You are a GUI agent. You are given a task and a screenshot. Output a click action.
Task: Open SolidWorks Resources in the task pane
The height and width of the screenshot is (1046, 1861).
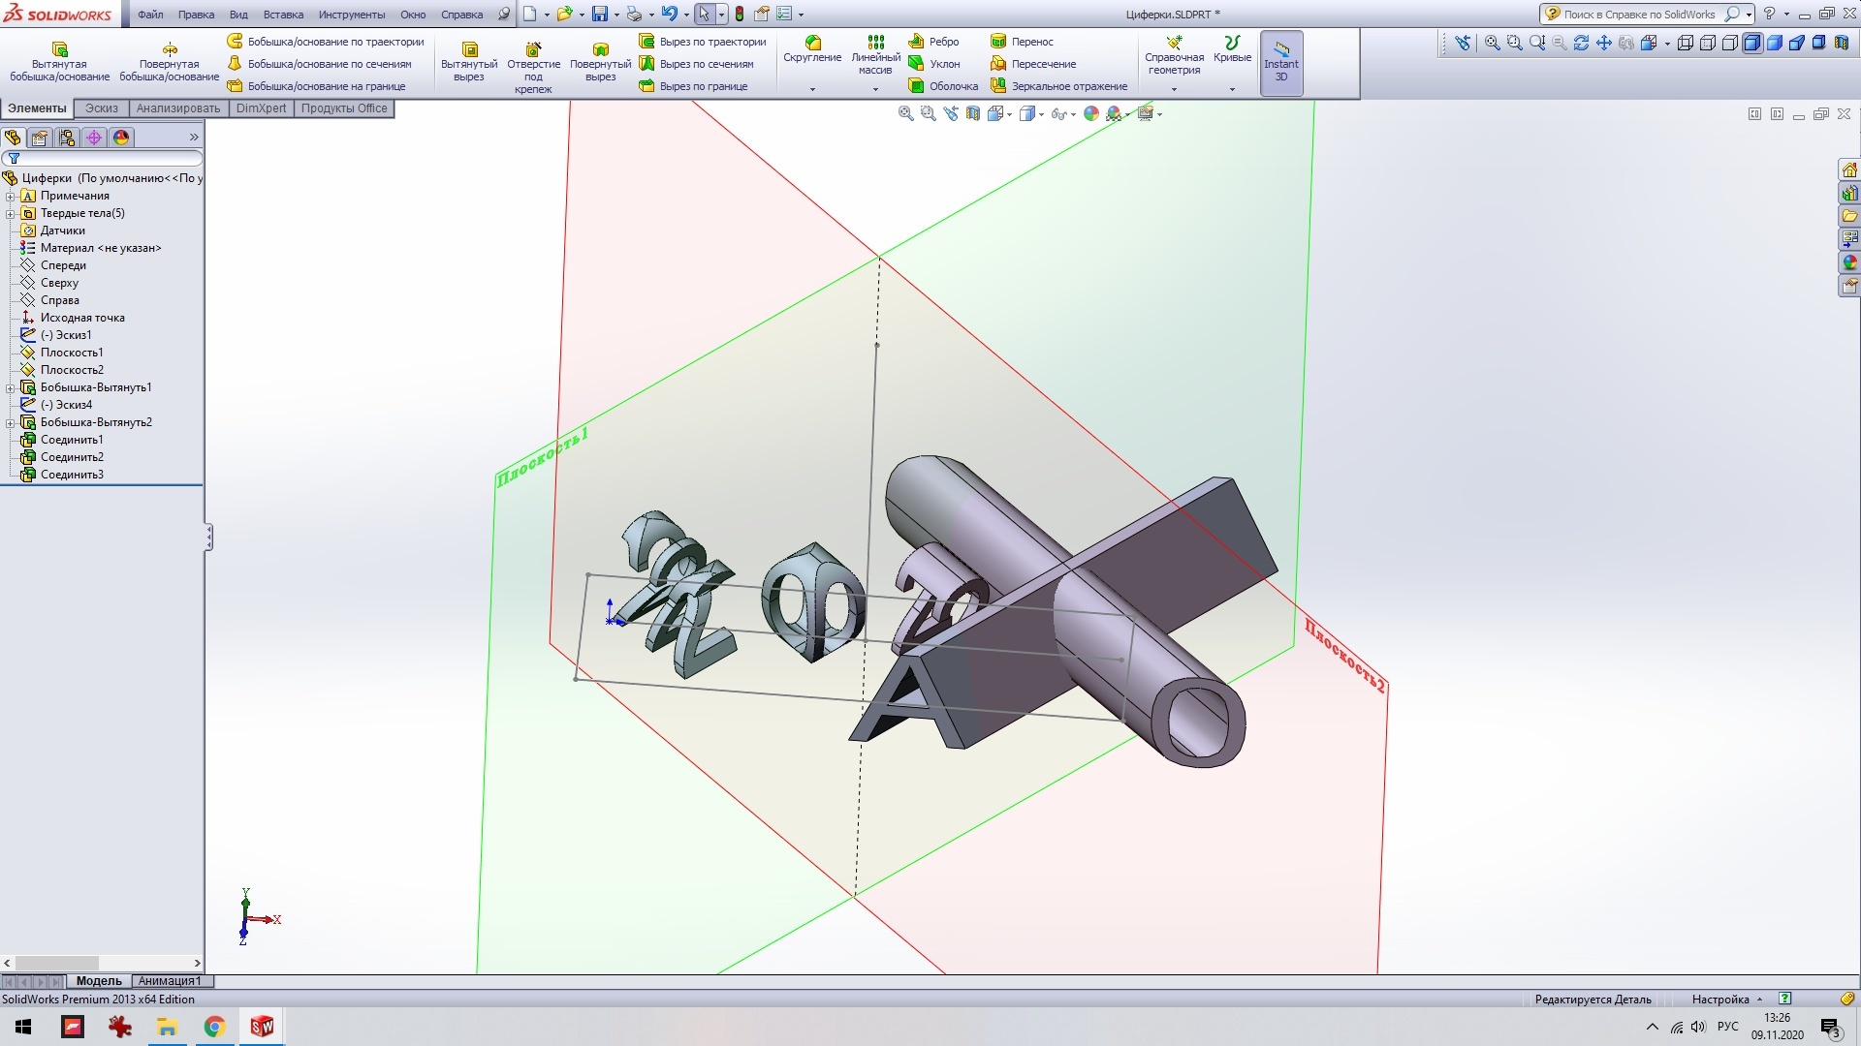pos(1849,169)
